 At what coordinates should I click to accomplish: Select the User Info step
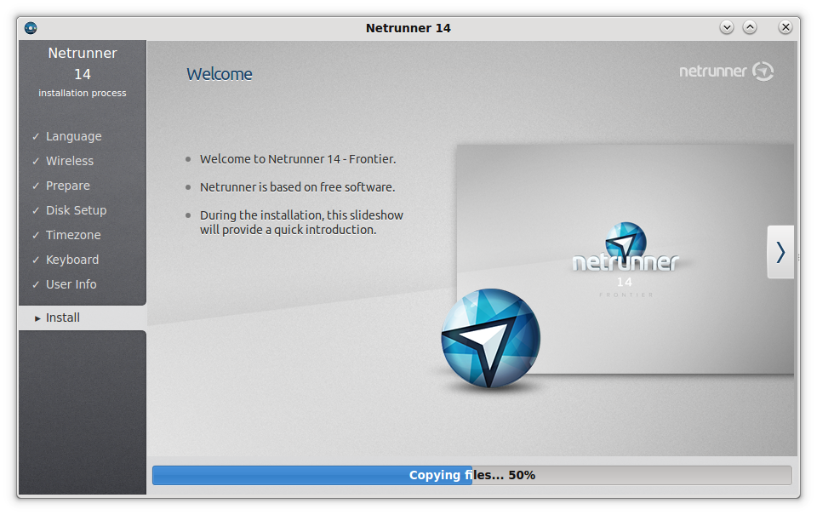[x=71, y=284]
